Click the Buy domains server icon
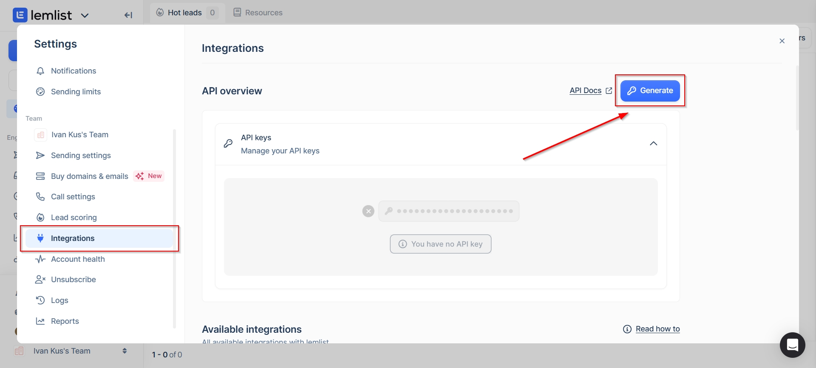816x368 pixels. coord(40,176)
